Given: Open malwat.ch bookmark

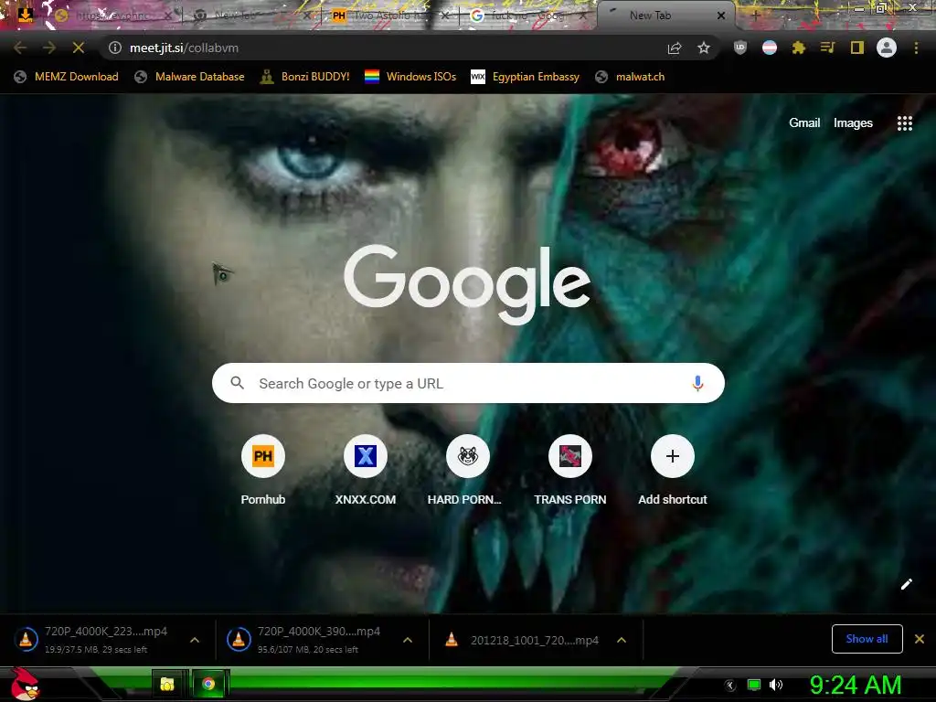Looking at the screenshot, I should click(630, 77).
